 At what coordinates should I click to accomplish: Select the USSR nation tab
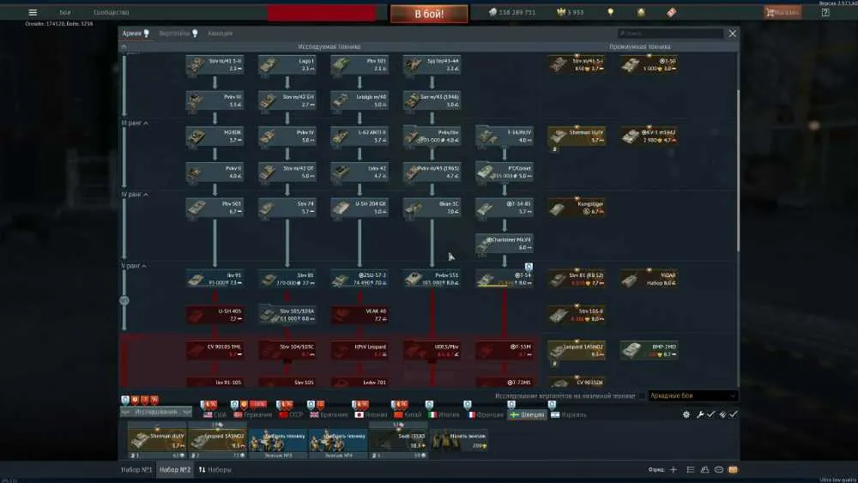point(291,414)
